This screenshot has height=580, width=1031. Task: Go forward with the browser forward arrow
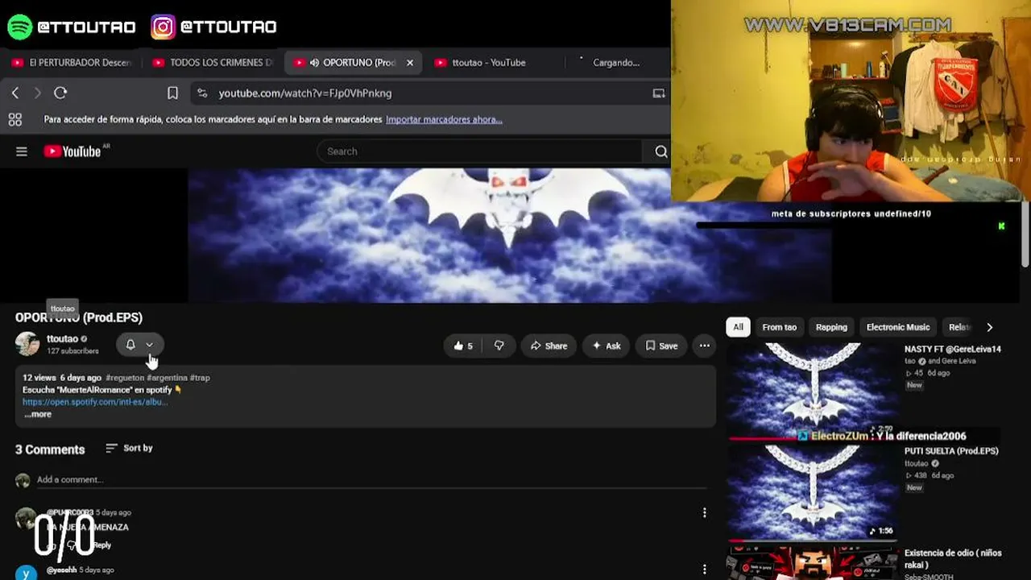pyautogui.click(x=37, y=93)
